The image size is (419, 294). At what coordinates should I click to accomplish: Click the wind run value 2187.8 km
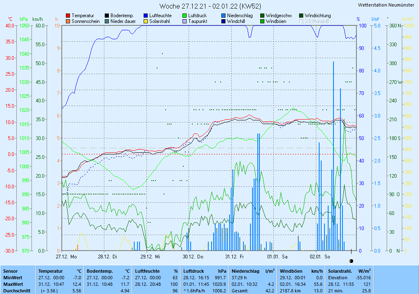pos(290,291)
